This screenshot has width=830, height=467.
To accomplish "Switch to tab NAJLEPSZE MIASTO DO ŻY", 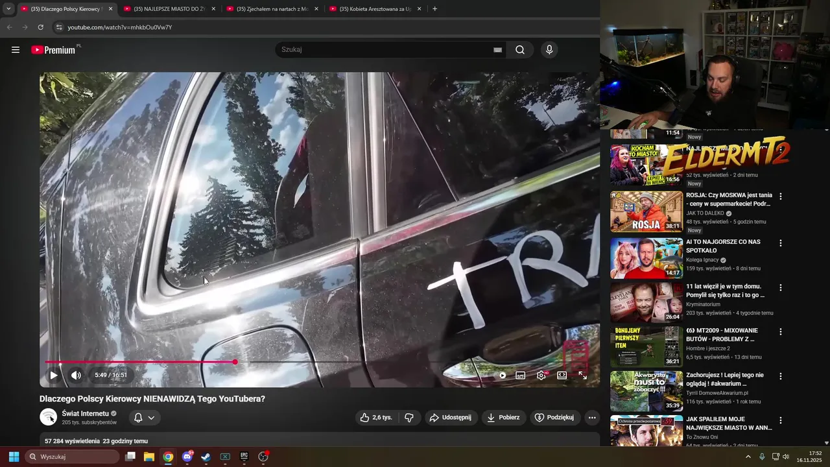I will click(169, 9).
